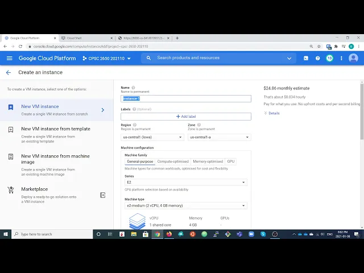Open Skype from the taskbar
The width and height of the screenshot is (364, 273).
click(x=263, y=234)
